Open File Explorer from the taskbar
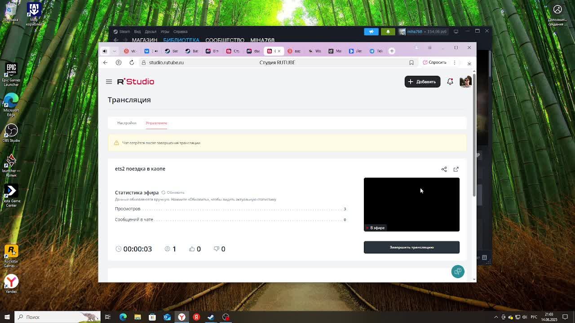 (137, 317)
